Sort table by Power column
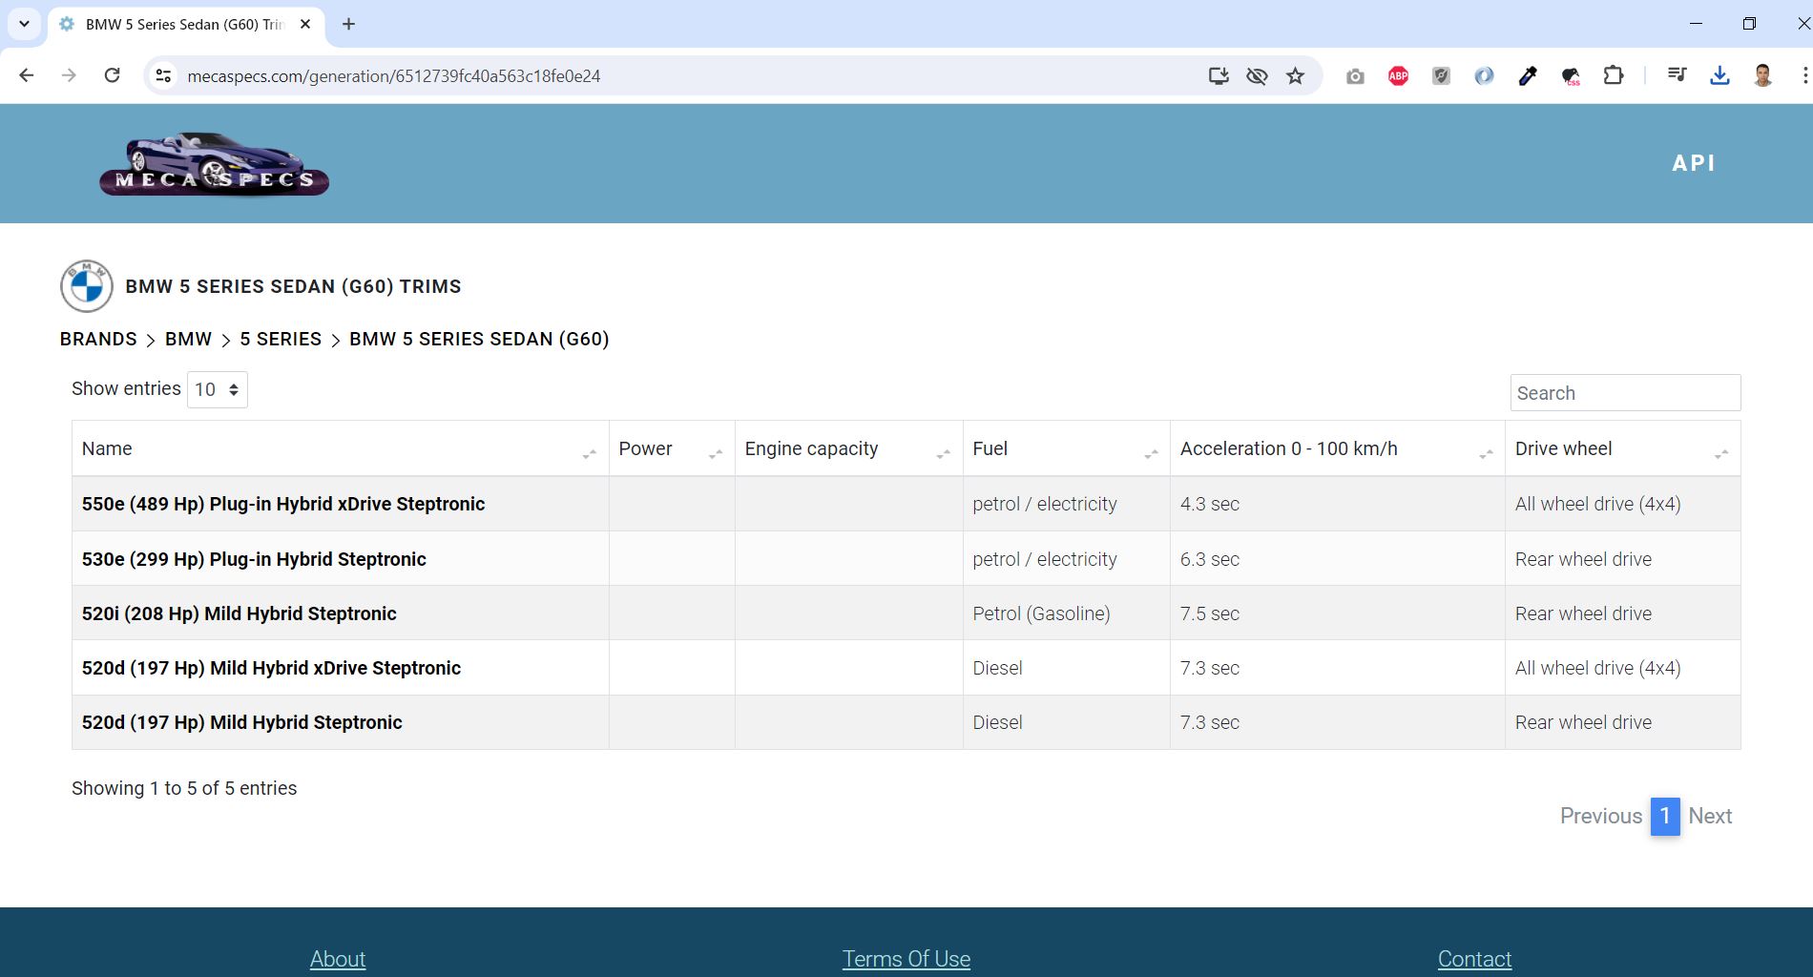Screen dimensions: 1813x977 tap(672, 448)
